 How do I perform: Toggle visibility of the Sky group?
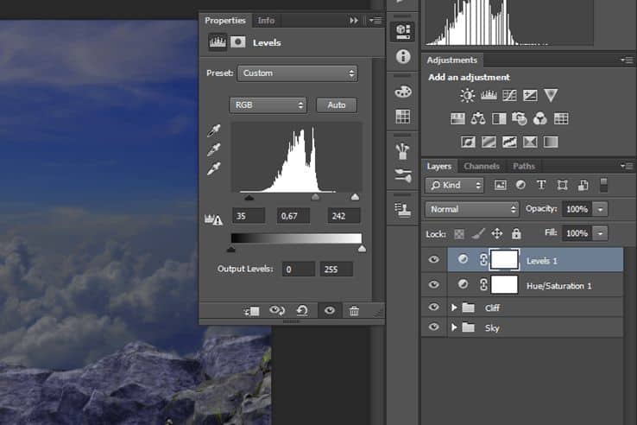pyautogui.click(x=433, y=327)
